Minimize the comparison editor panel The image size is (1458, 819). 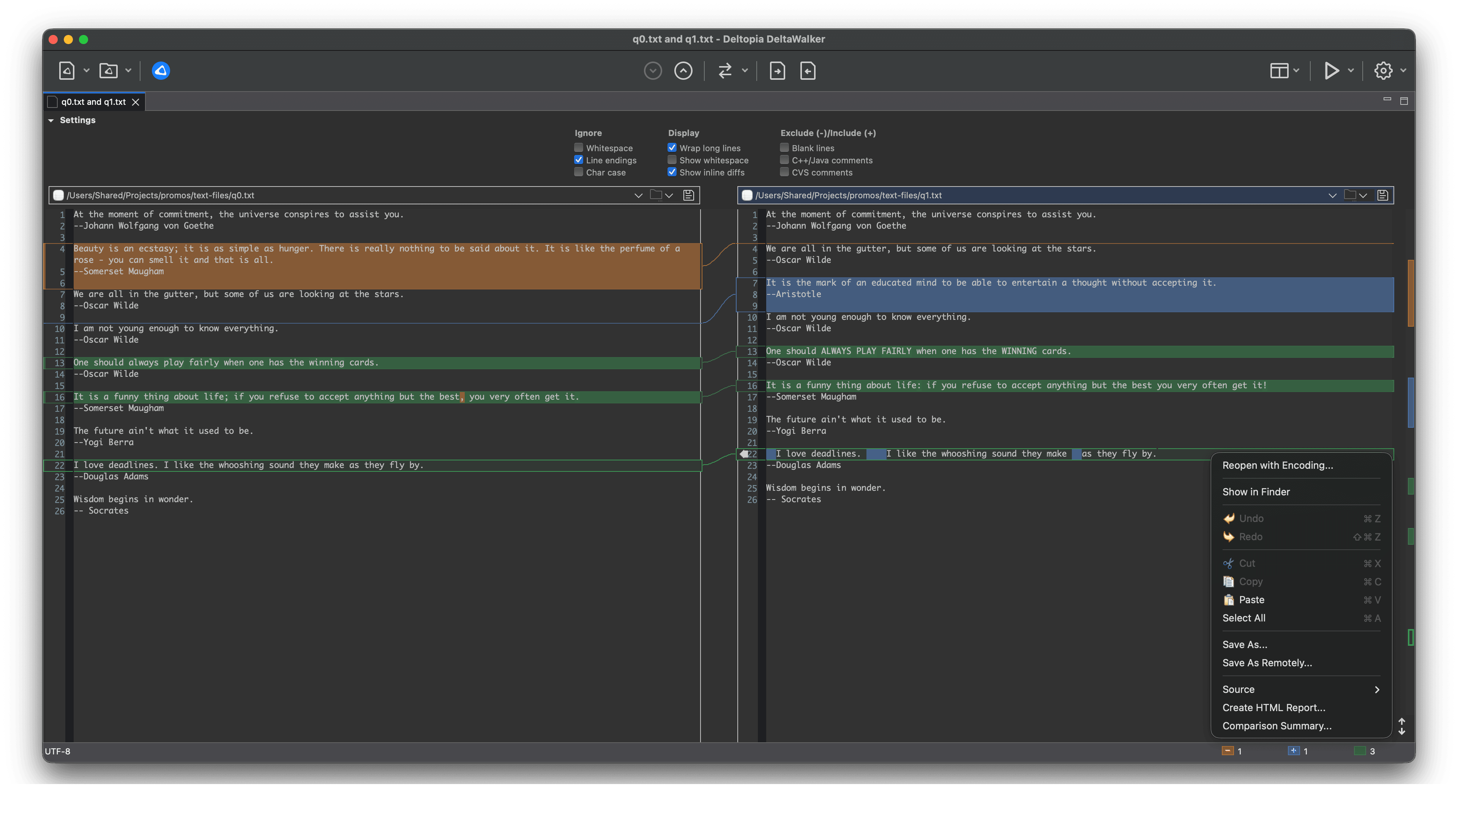click(1387, 100)
